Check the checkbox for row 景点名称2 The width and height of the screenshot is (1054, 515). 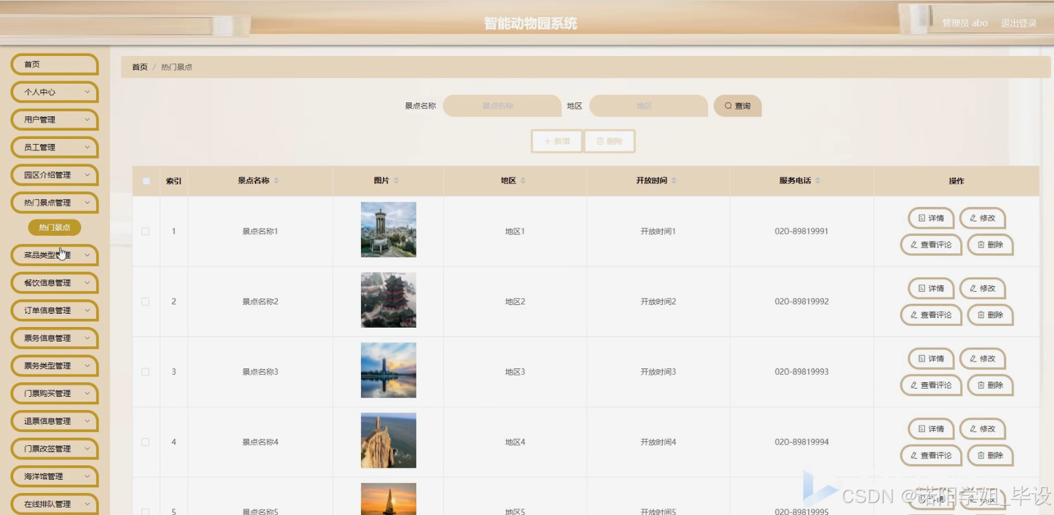pos(145,302)
